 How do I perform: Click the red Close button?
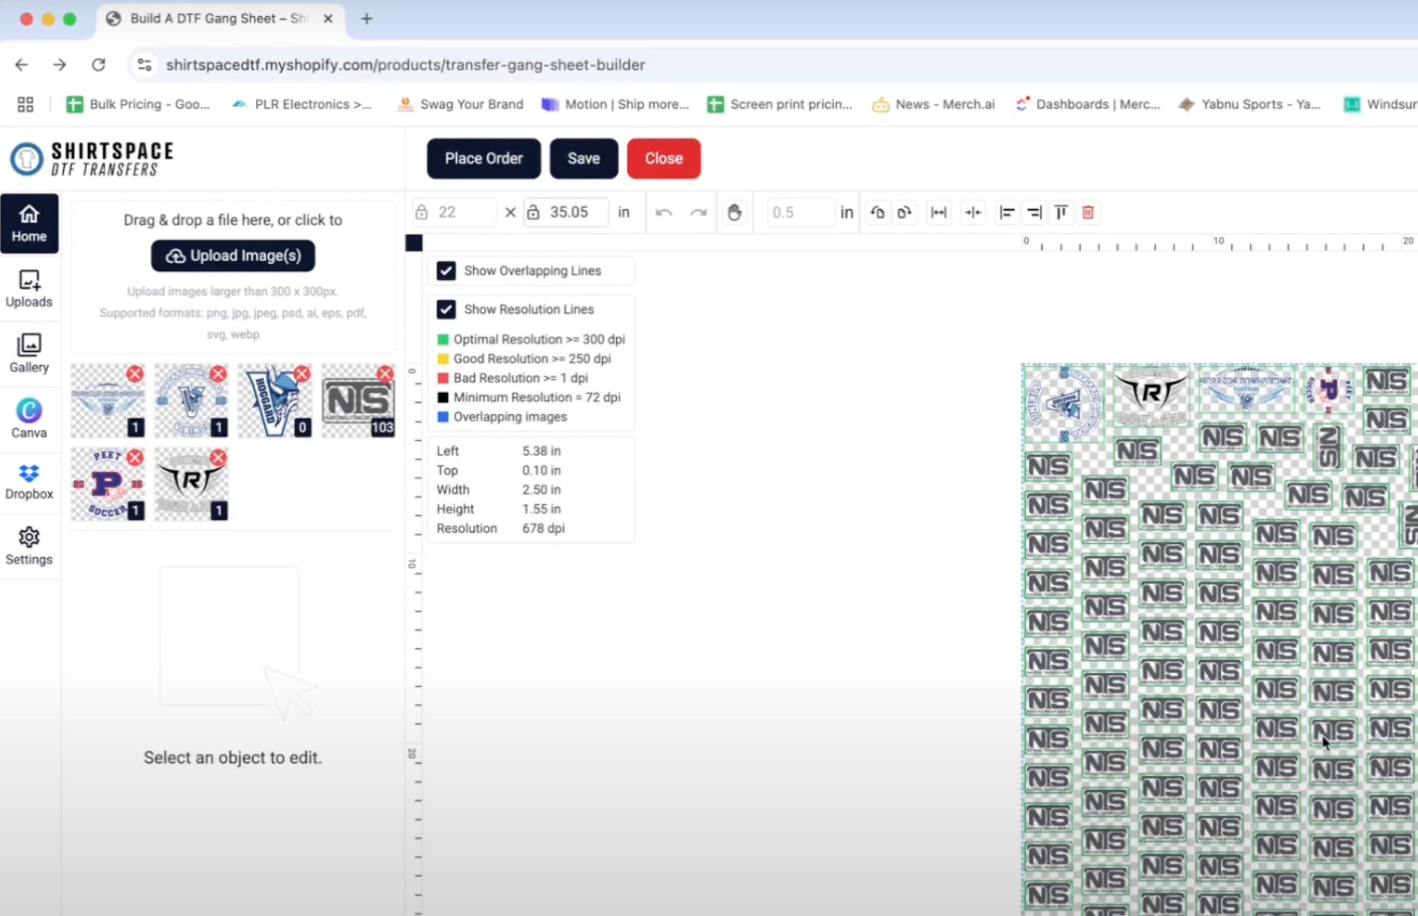[664, 159]
